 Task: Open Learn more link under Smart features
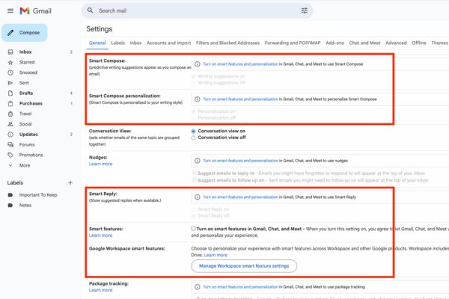[100, 235]
